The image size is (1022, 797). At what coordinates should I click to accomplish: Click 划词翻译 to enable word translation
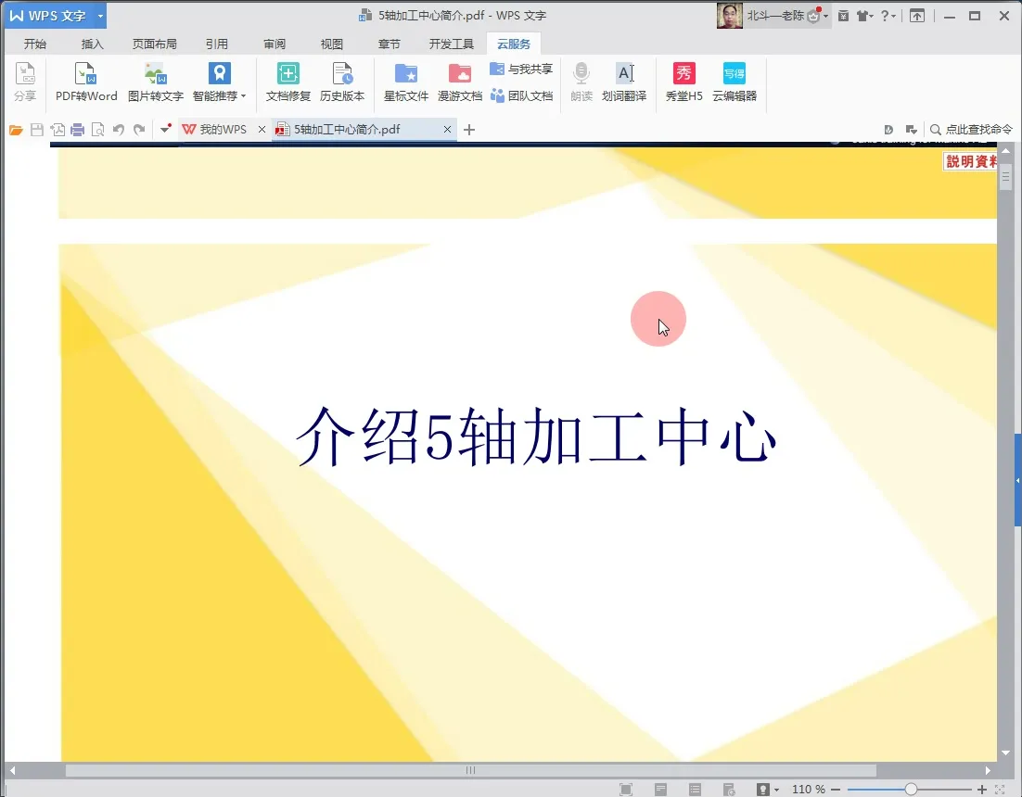tap(624, 82)
